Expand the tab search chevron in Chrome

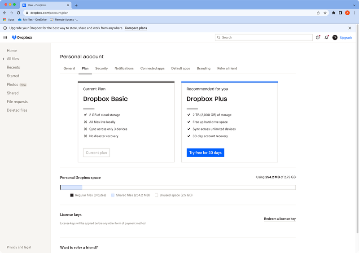pyautogui.click(x=354, y=5)
